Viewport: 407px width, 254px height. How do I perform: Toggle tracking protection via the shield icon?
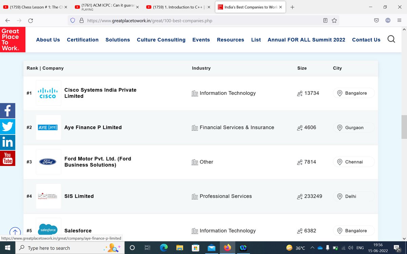[x=73, y=20]
